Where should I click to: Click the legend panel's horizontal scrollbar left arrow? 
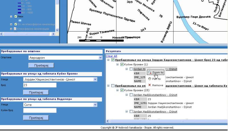coord(2,34)
